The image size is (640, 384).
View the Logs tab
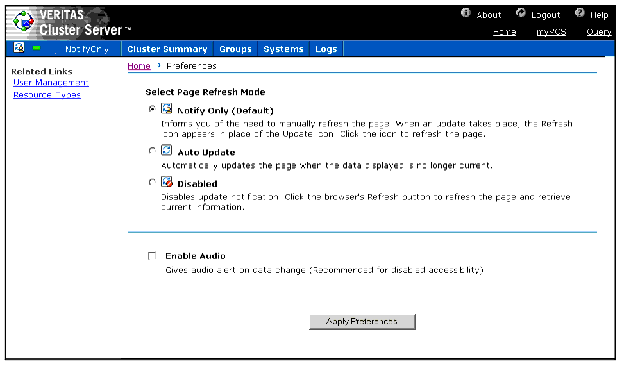(326, 49)
